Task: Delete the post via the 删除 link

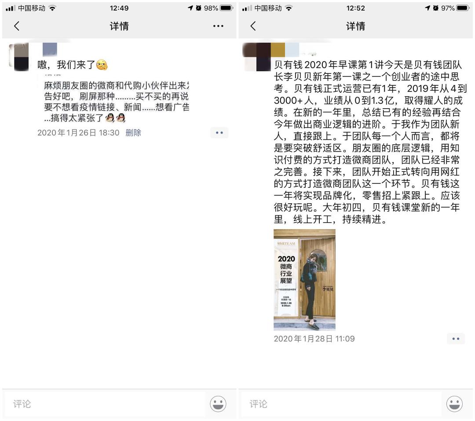Action: tap(133, 133)
